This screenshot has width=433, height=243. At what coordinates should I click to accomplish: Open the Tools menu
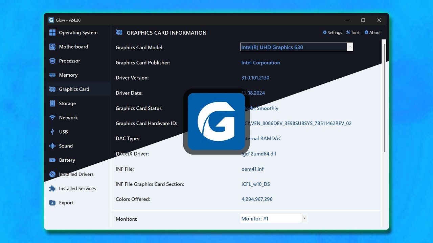(x=353, y=32)
